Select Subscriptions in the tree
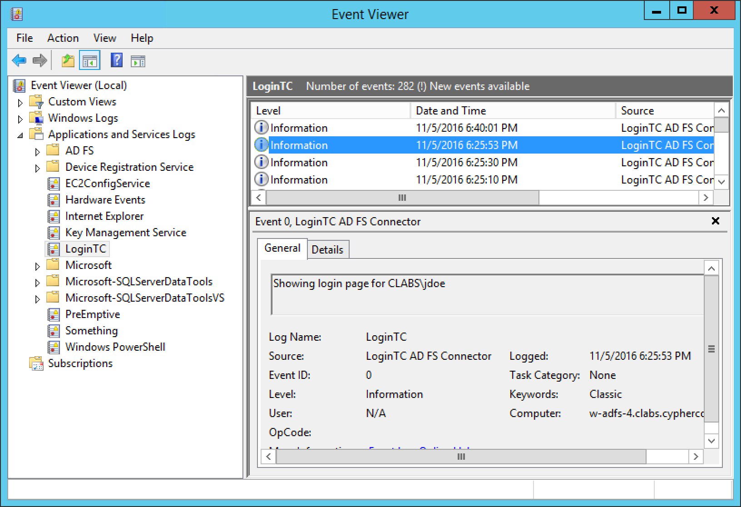 (x=80, y=363)
